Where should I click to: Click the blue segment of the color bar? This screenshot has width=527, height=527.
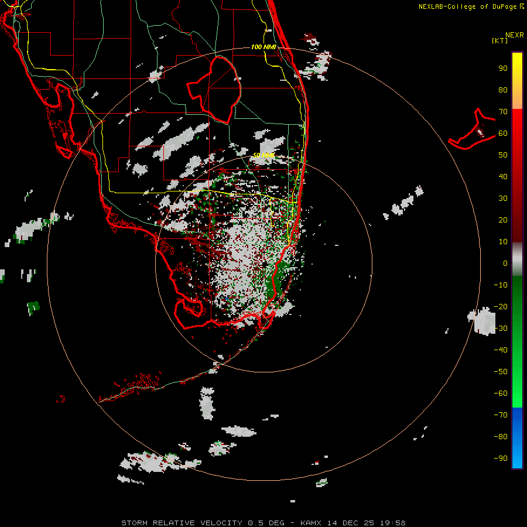[x=517, y=437]
